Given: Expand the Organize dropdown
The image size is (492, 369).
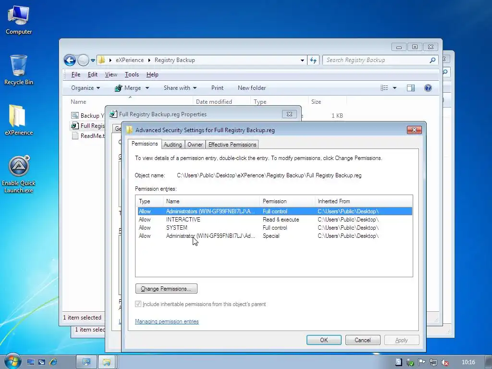Looking at the screenshot, I should (x=86, y=88).
